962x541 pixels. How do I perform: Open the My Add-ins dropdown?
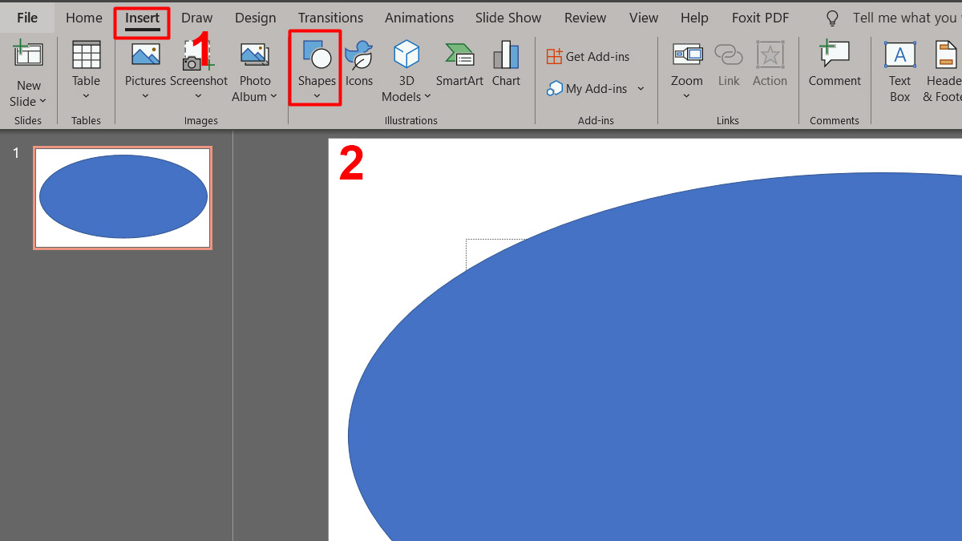[x=641, y=89]
